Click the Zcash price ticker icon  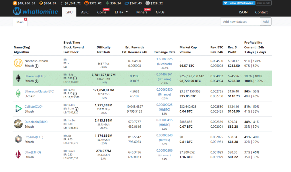tap(41, 3)
